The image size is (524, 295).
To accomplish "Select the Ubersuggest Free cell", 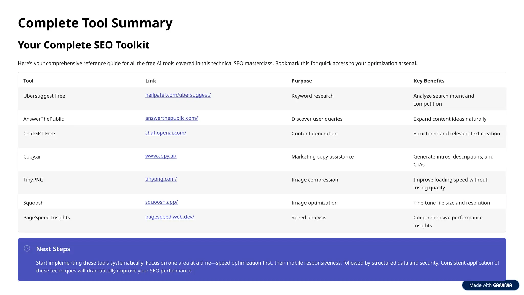I will [44, 96].
